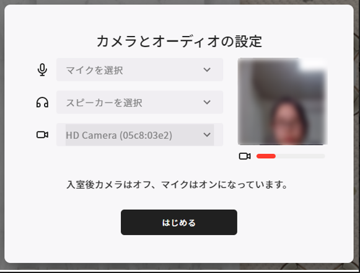Click the gray unfilled part of level bar

(x=301, y=156)
